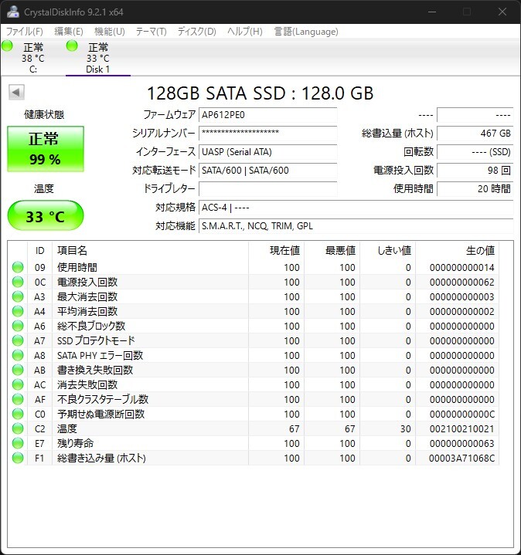Click the interface field UASP (Serial ATA)
Image resolution: width=521 pixels, height=555 pixels.
coord(268,152)
